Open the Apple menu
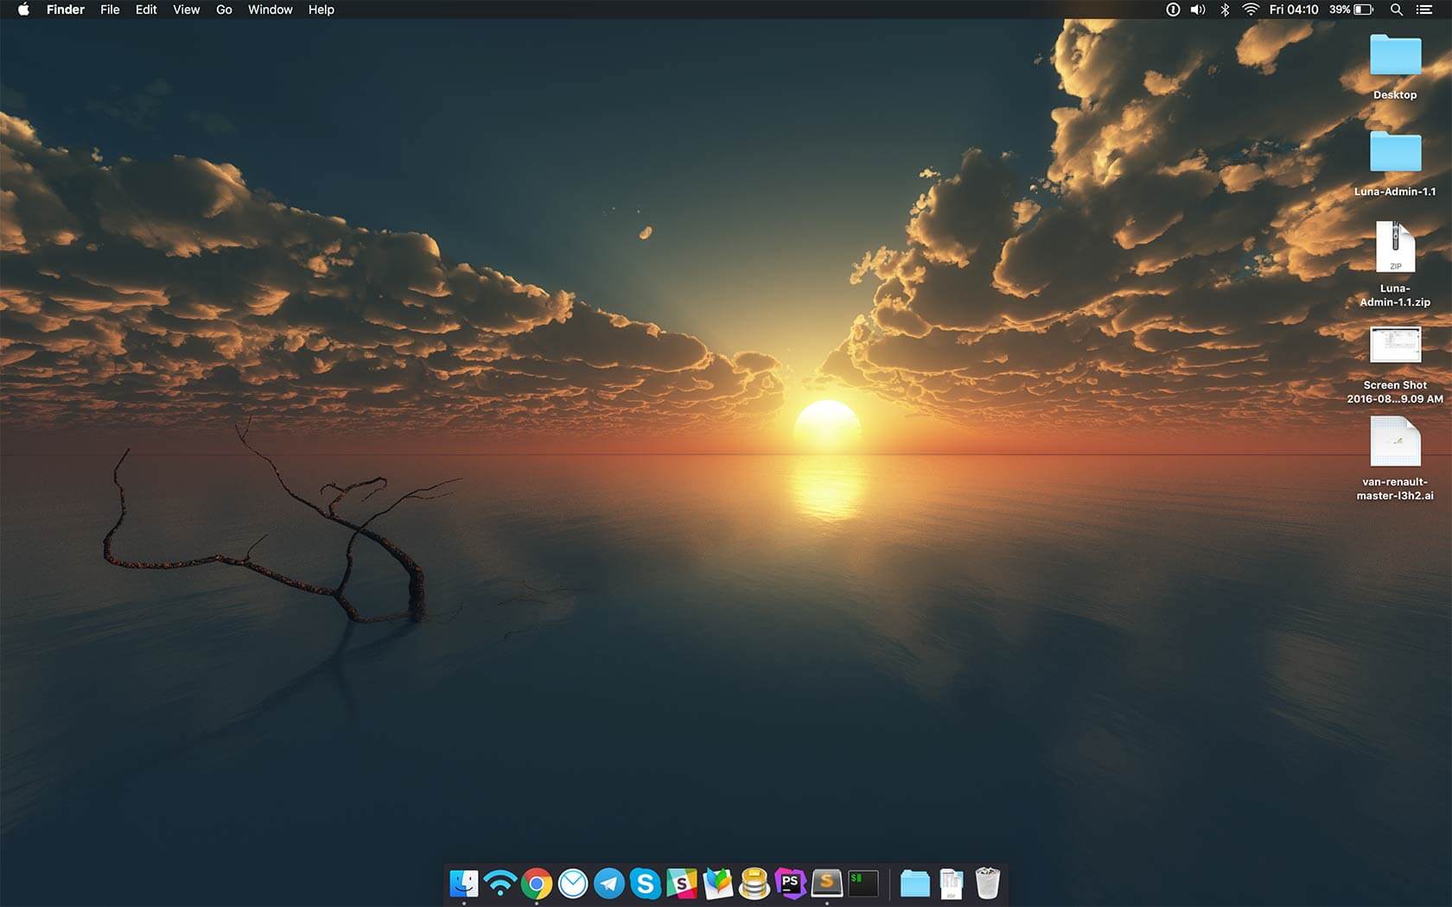Image resolution: width=1452 pixels, height=907 pixels. pyautogui.click(x=23, y=10)
